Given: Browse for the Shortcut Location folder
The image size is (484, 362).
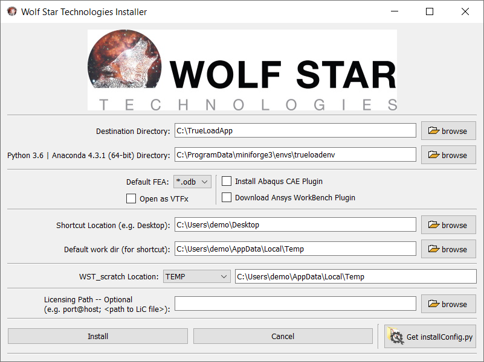Looking at the screenshot, I should pyautogui.click(x=448, y=225).
